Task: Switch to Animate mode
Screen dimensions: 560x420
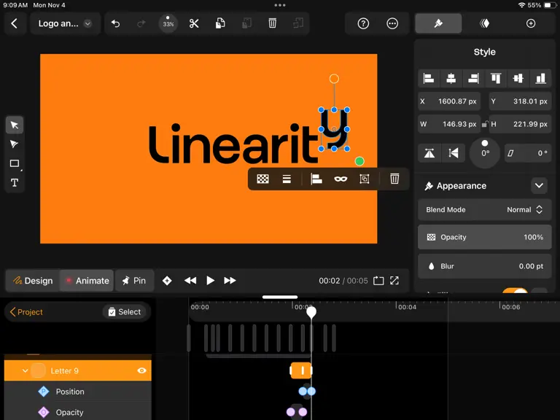Action: click(87, 281)
